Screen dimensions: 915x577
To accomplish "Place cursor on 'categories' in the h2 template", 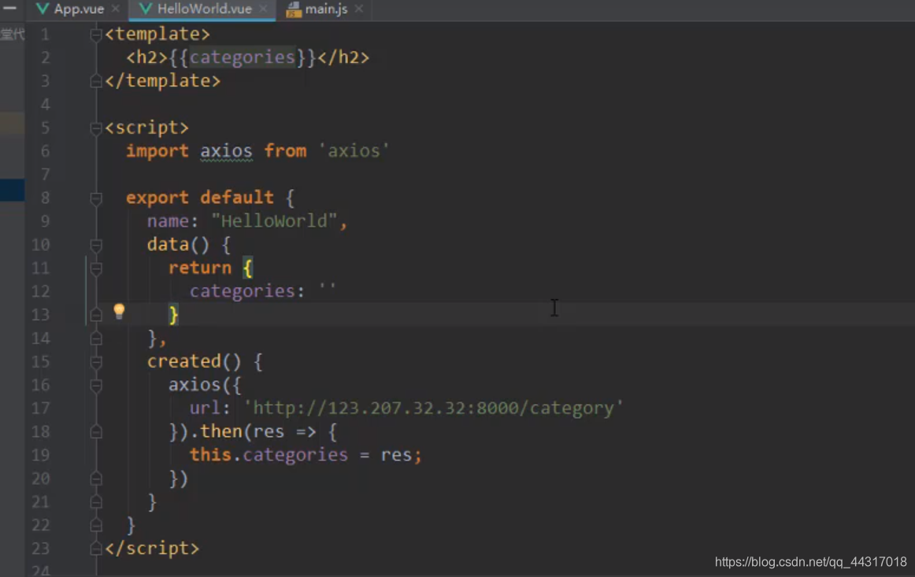I will pyautogui.click(x=243, y=57).
